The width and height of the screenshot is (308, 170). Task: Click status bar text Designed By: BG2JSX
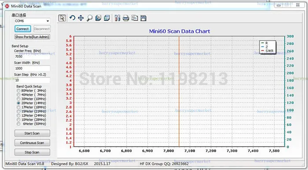70,163
